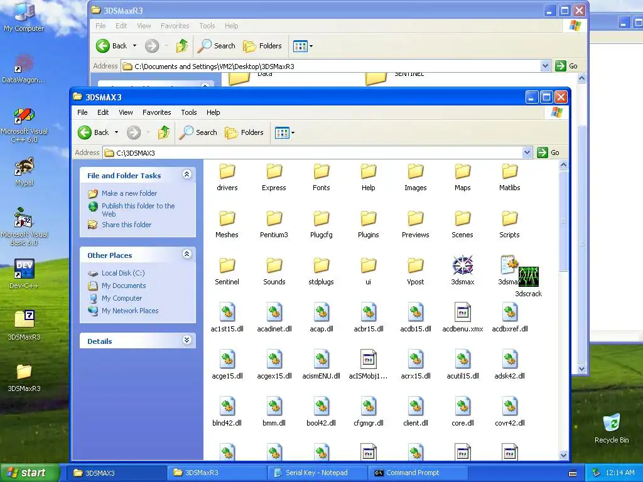Select the Fonts folder icon
The height and width of the screenshot is (482, 643).
click(321, 171)
